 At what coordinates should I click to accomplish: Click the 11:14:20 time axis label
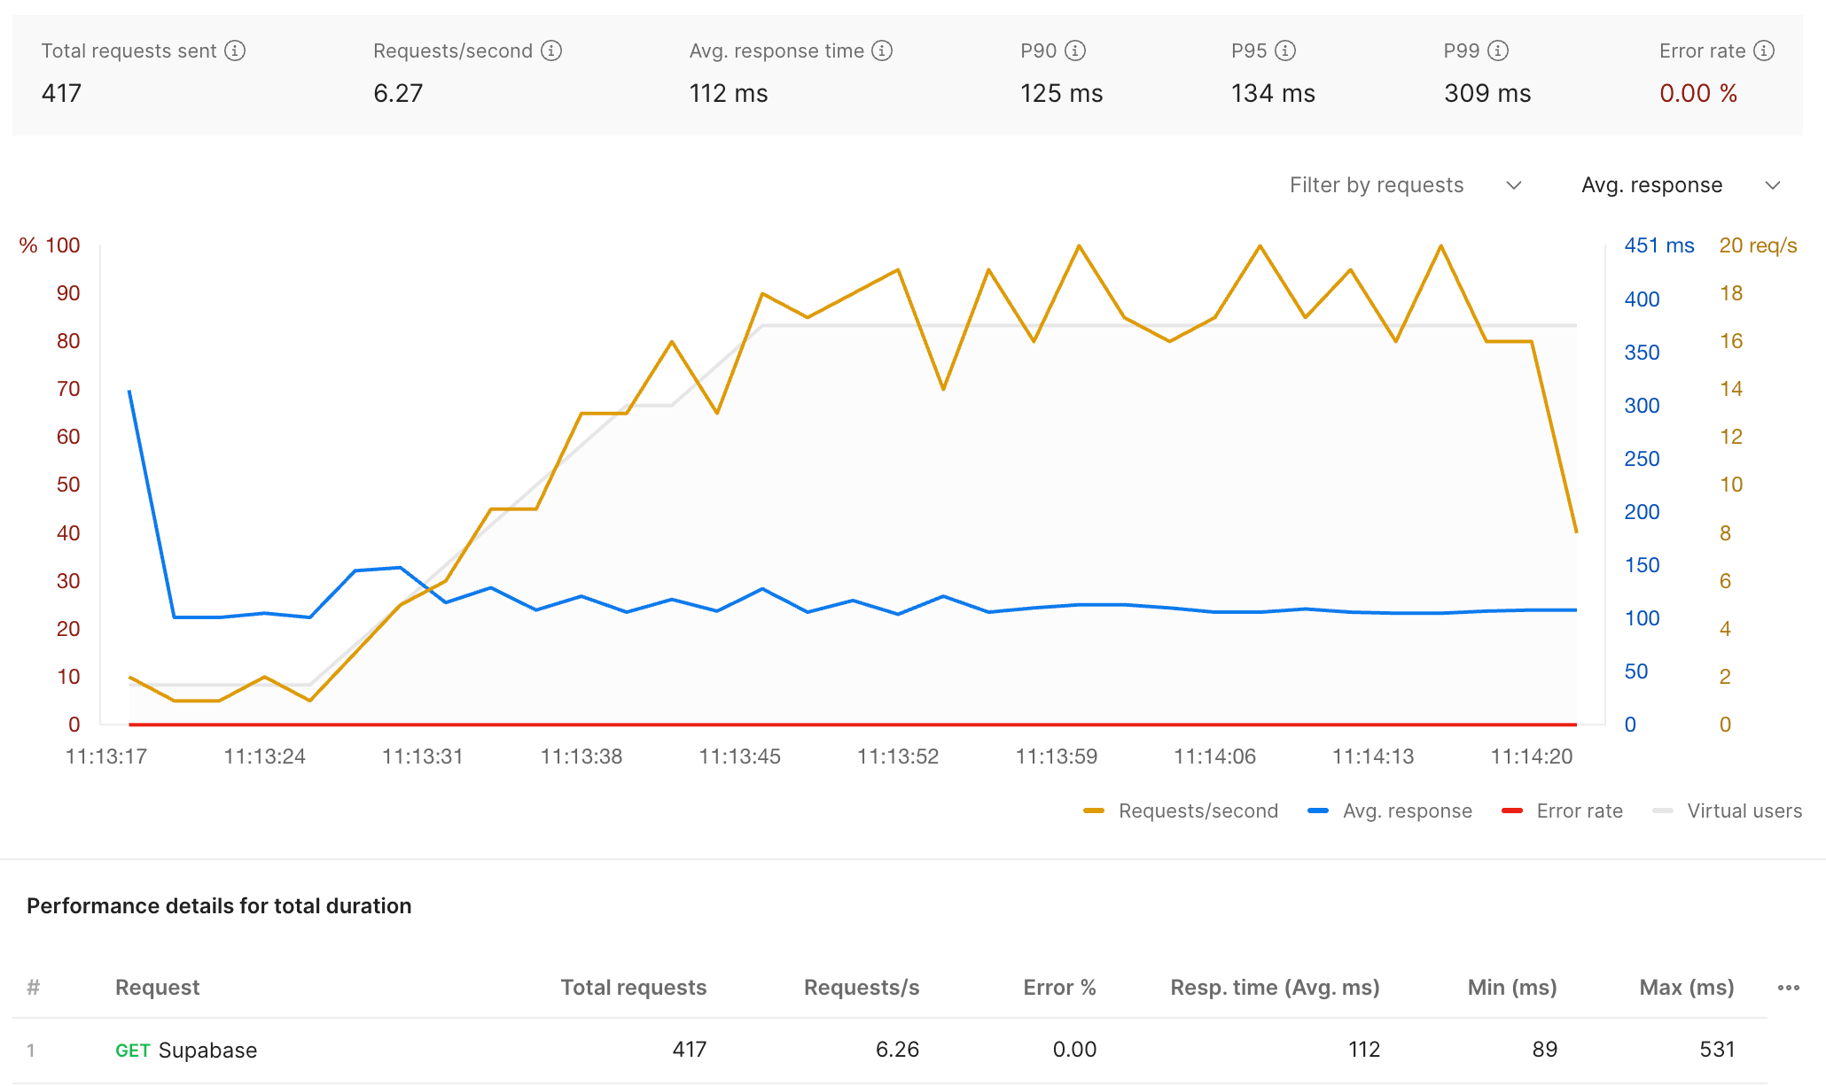pos(1532,756)
